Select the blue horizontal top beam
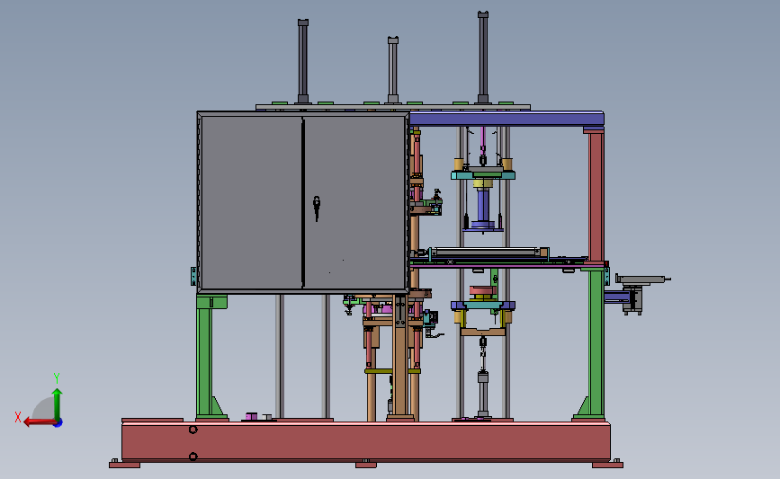Viewport: 780px width, 479px height. pos(507,120)
